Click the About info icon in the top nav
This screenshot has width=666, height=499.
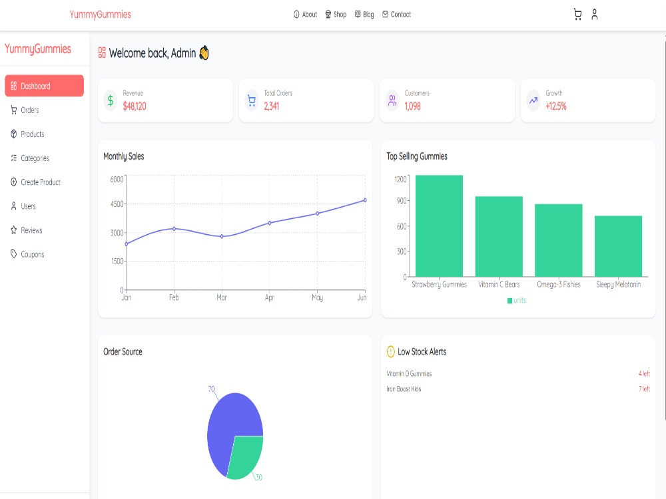tap(296, 15)
